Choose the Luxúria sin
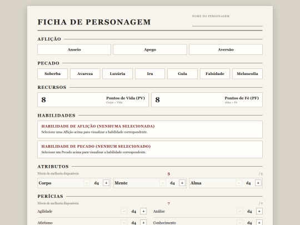 (x=117, y=74)
